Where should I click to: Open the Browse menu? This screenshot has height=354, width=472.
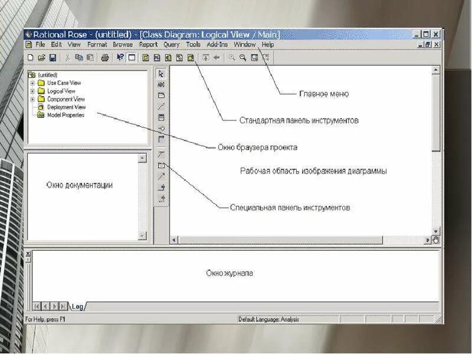point(123,45)
